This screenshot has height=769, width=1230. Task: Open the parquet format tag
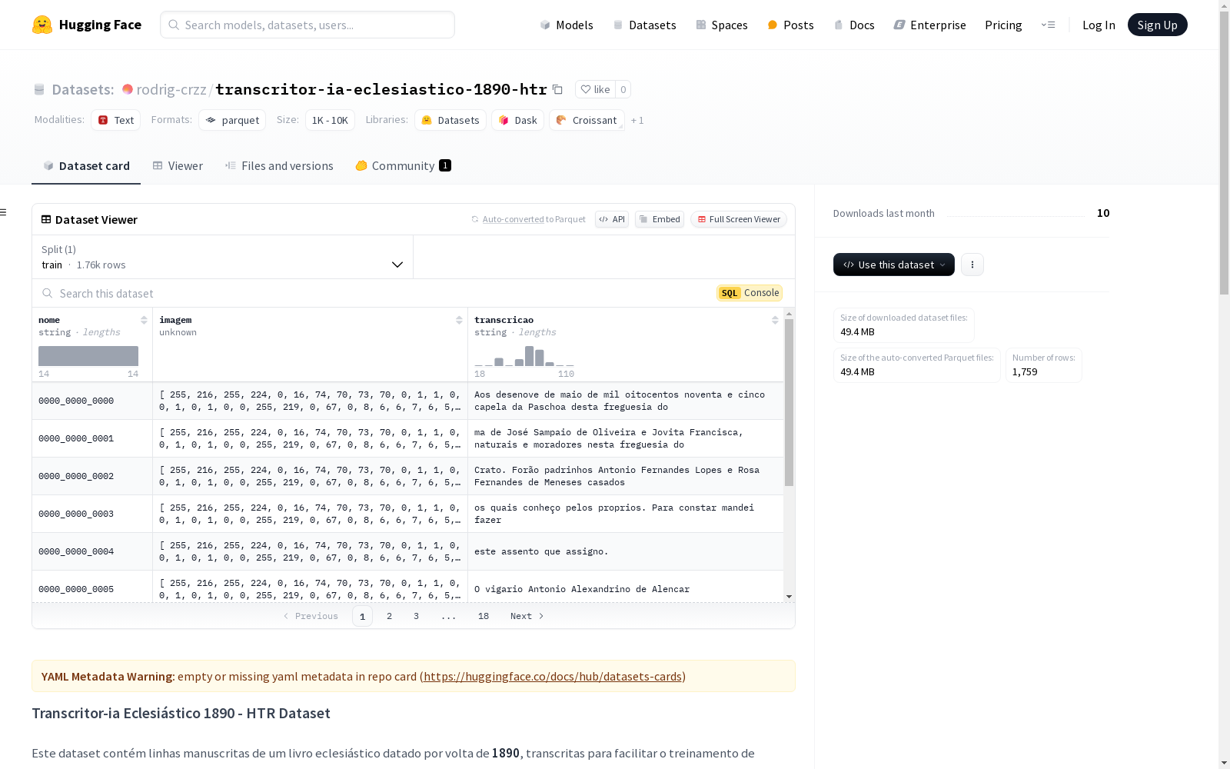click(232, 120)
